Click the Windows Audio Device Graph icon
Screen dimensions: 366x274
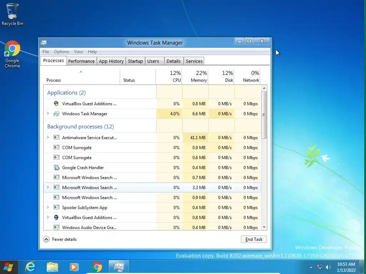56,227
